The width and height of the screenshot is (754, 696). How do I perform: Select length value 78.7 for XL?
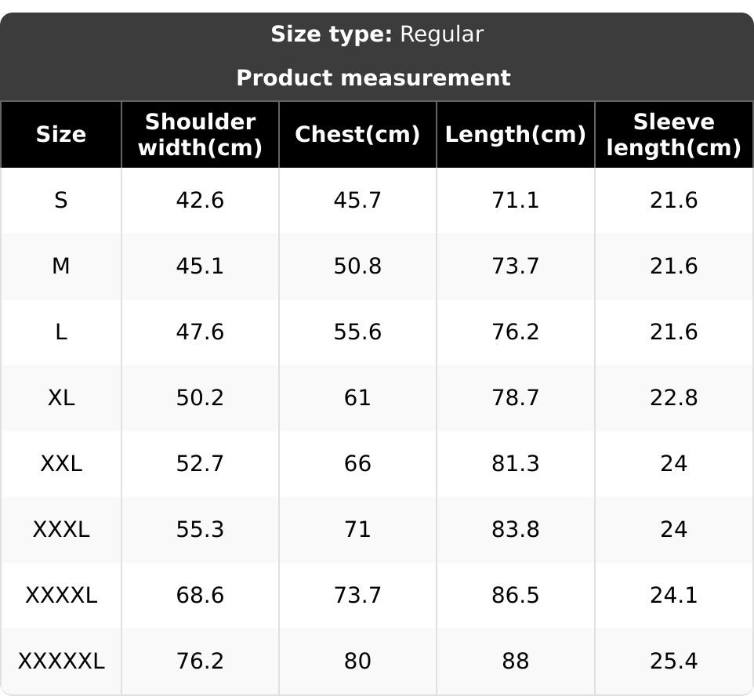click(515, 398)
